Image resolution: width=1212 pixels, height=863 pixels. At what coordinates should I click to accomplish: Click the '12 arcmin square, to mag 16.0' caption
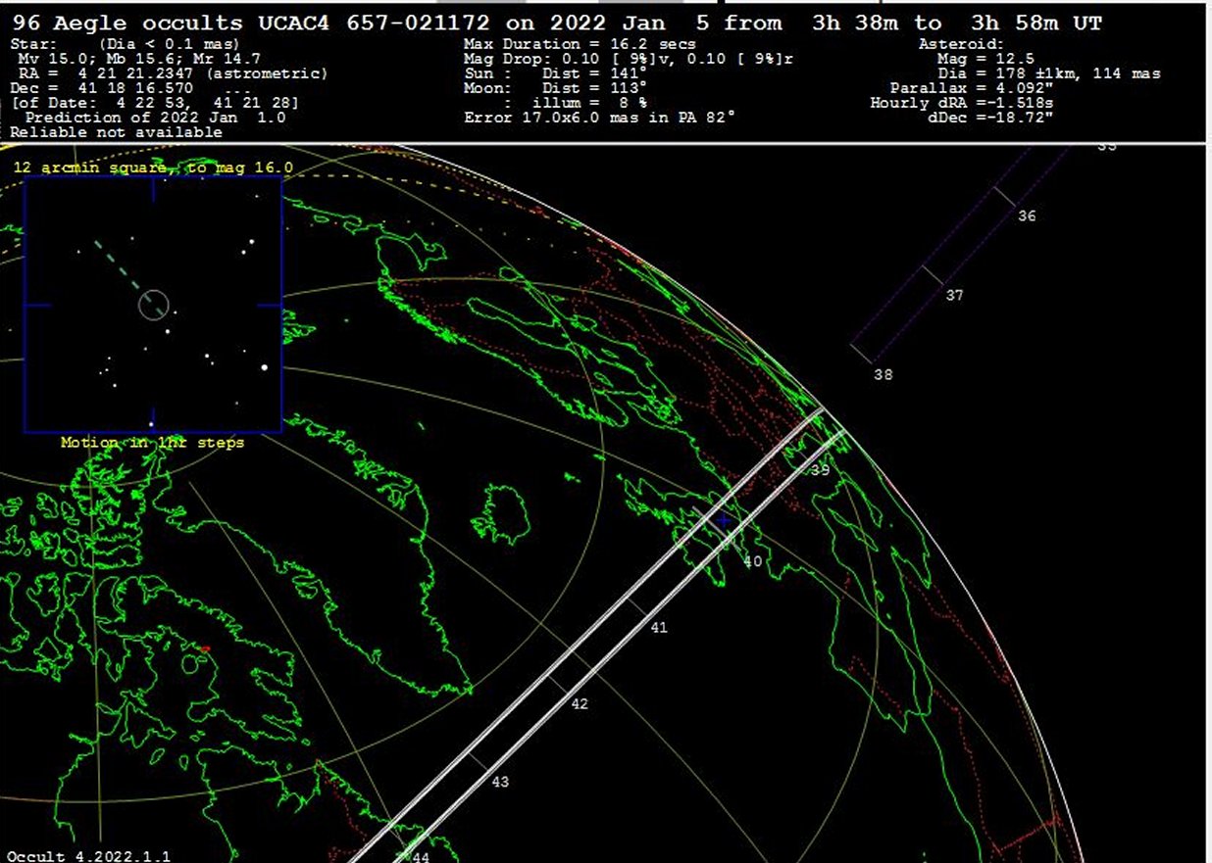pyautogui.click(x=153, y=168)
